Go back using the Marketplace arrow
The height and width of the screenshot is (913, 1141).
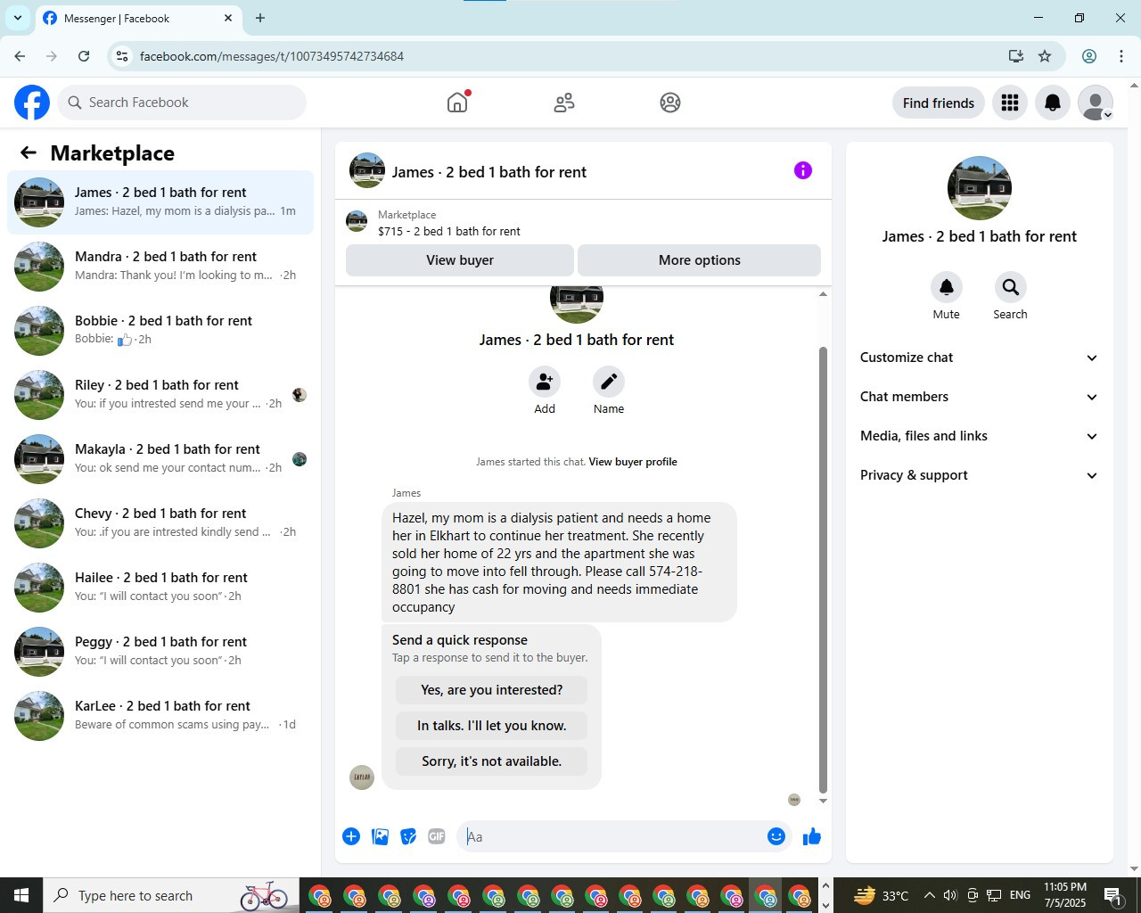point(29,152)
